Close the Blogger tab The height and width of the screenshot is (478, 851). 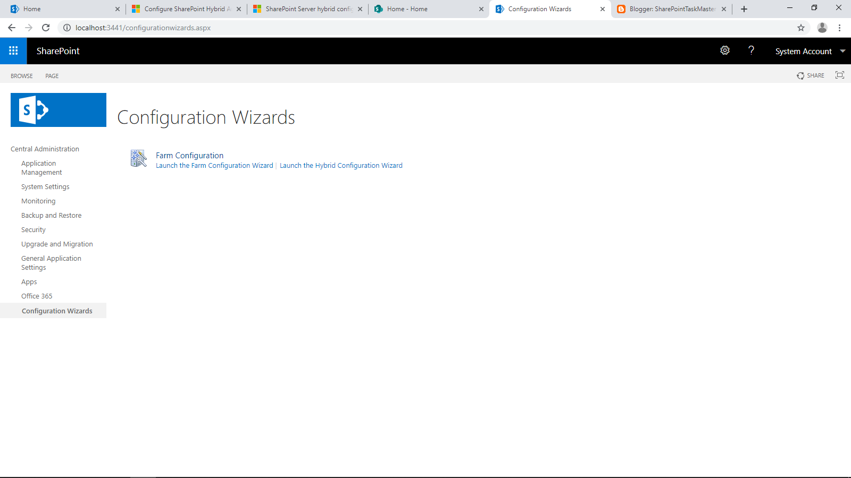click(724, 9)
